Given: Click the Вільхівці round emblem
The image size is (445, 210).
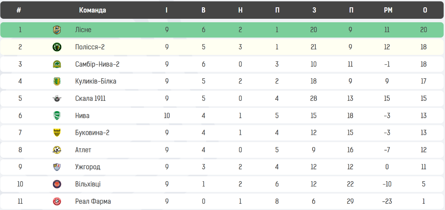Looking at the screenshot, I should 57,184.
